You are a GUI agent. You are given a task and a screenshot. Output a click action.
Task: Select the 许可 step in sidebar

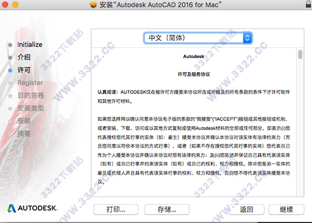click(24, 70)
